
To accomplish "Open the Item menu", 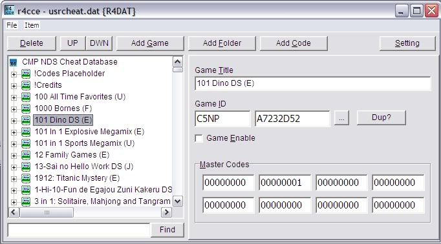I will click(x=32, y=25).
